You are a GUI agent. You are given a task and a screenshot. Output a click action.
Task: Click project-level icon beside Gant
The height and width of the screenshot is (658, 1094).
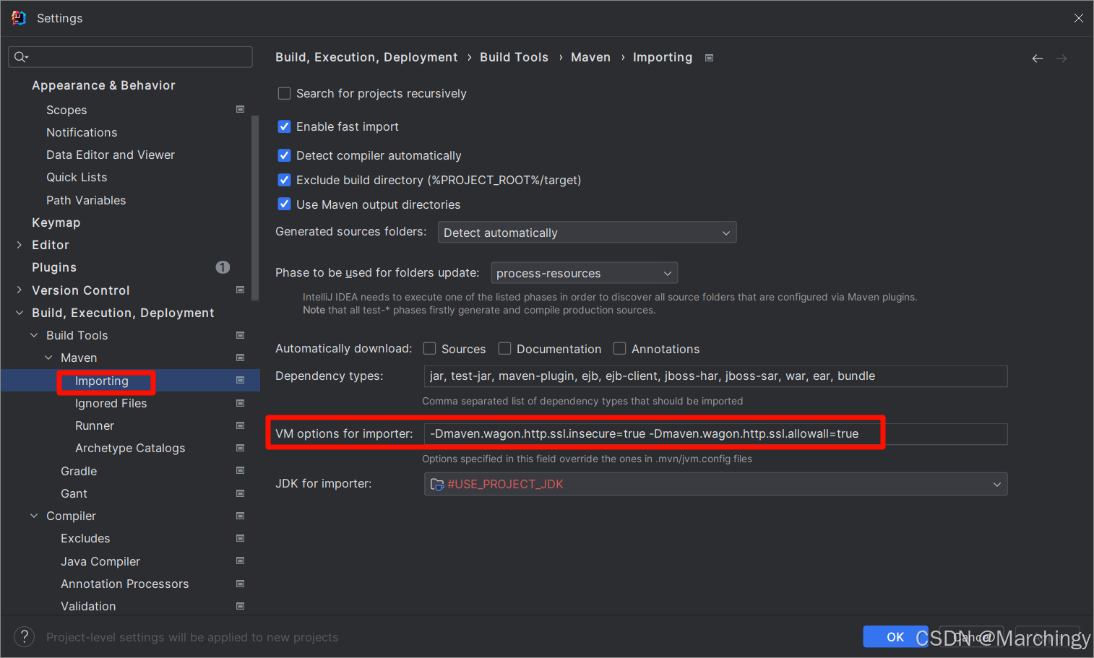click(241, 493)
